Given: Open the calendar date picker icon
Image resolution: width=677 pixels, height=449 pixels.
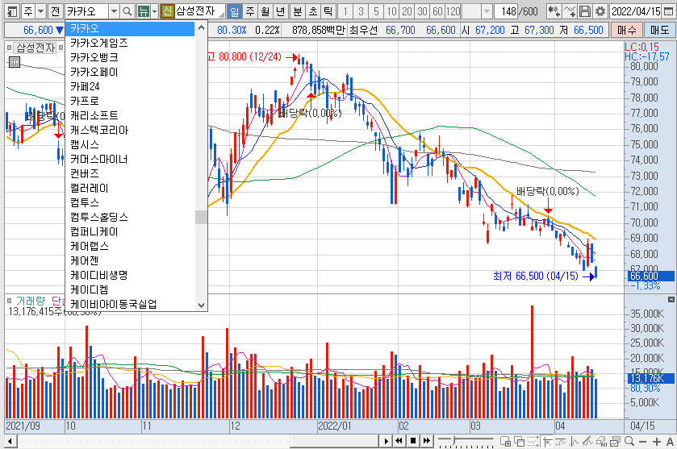Looking at the screenshot, I should click(668, 11).
